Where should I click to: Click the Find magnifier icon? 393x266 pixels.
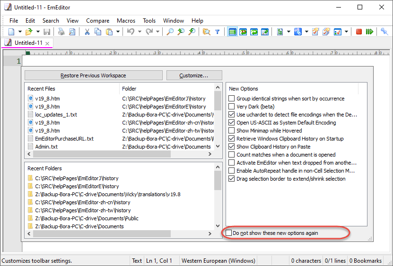[170, 32]
